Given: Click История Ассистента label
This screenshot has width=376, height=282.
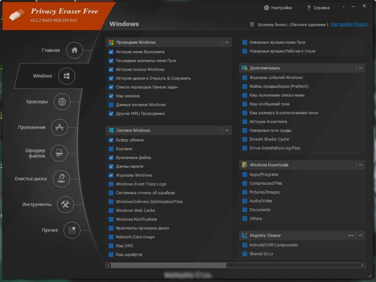Looking at the screenshot, I should point(268,122).
